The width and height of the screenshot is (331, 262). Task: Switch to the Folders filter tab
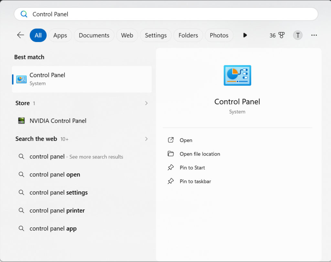[188, 35]
